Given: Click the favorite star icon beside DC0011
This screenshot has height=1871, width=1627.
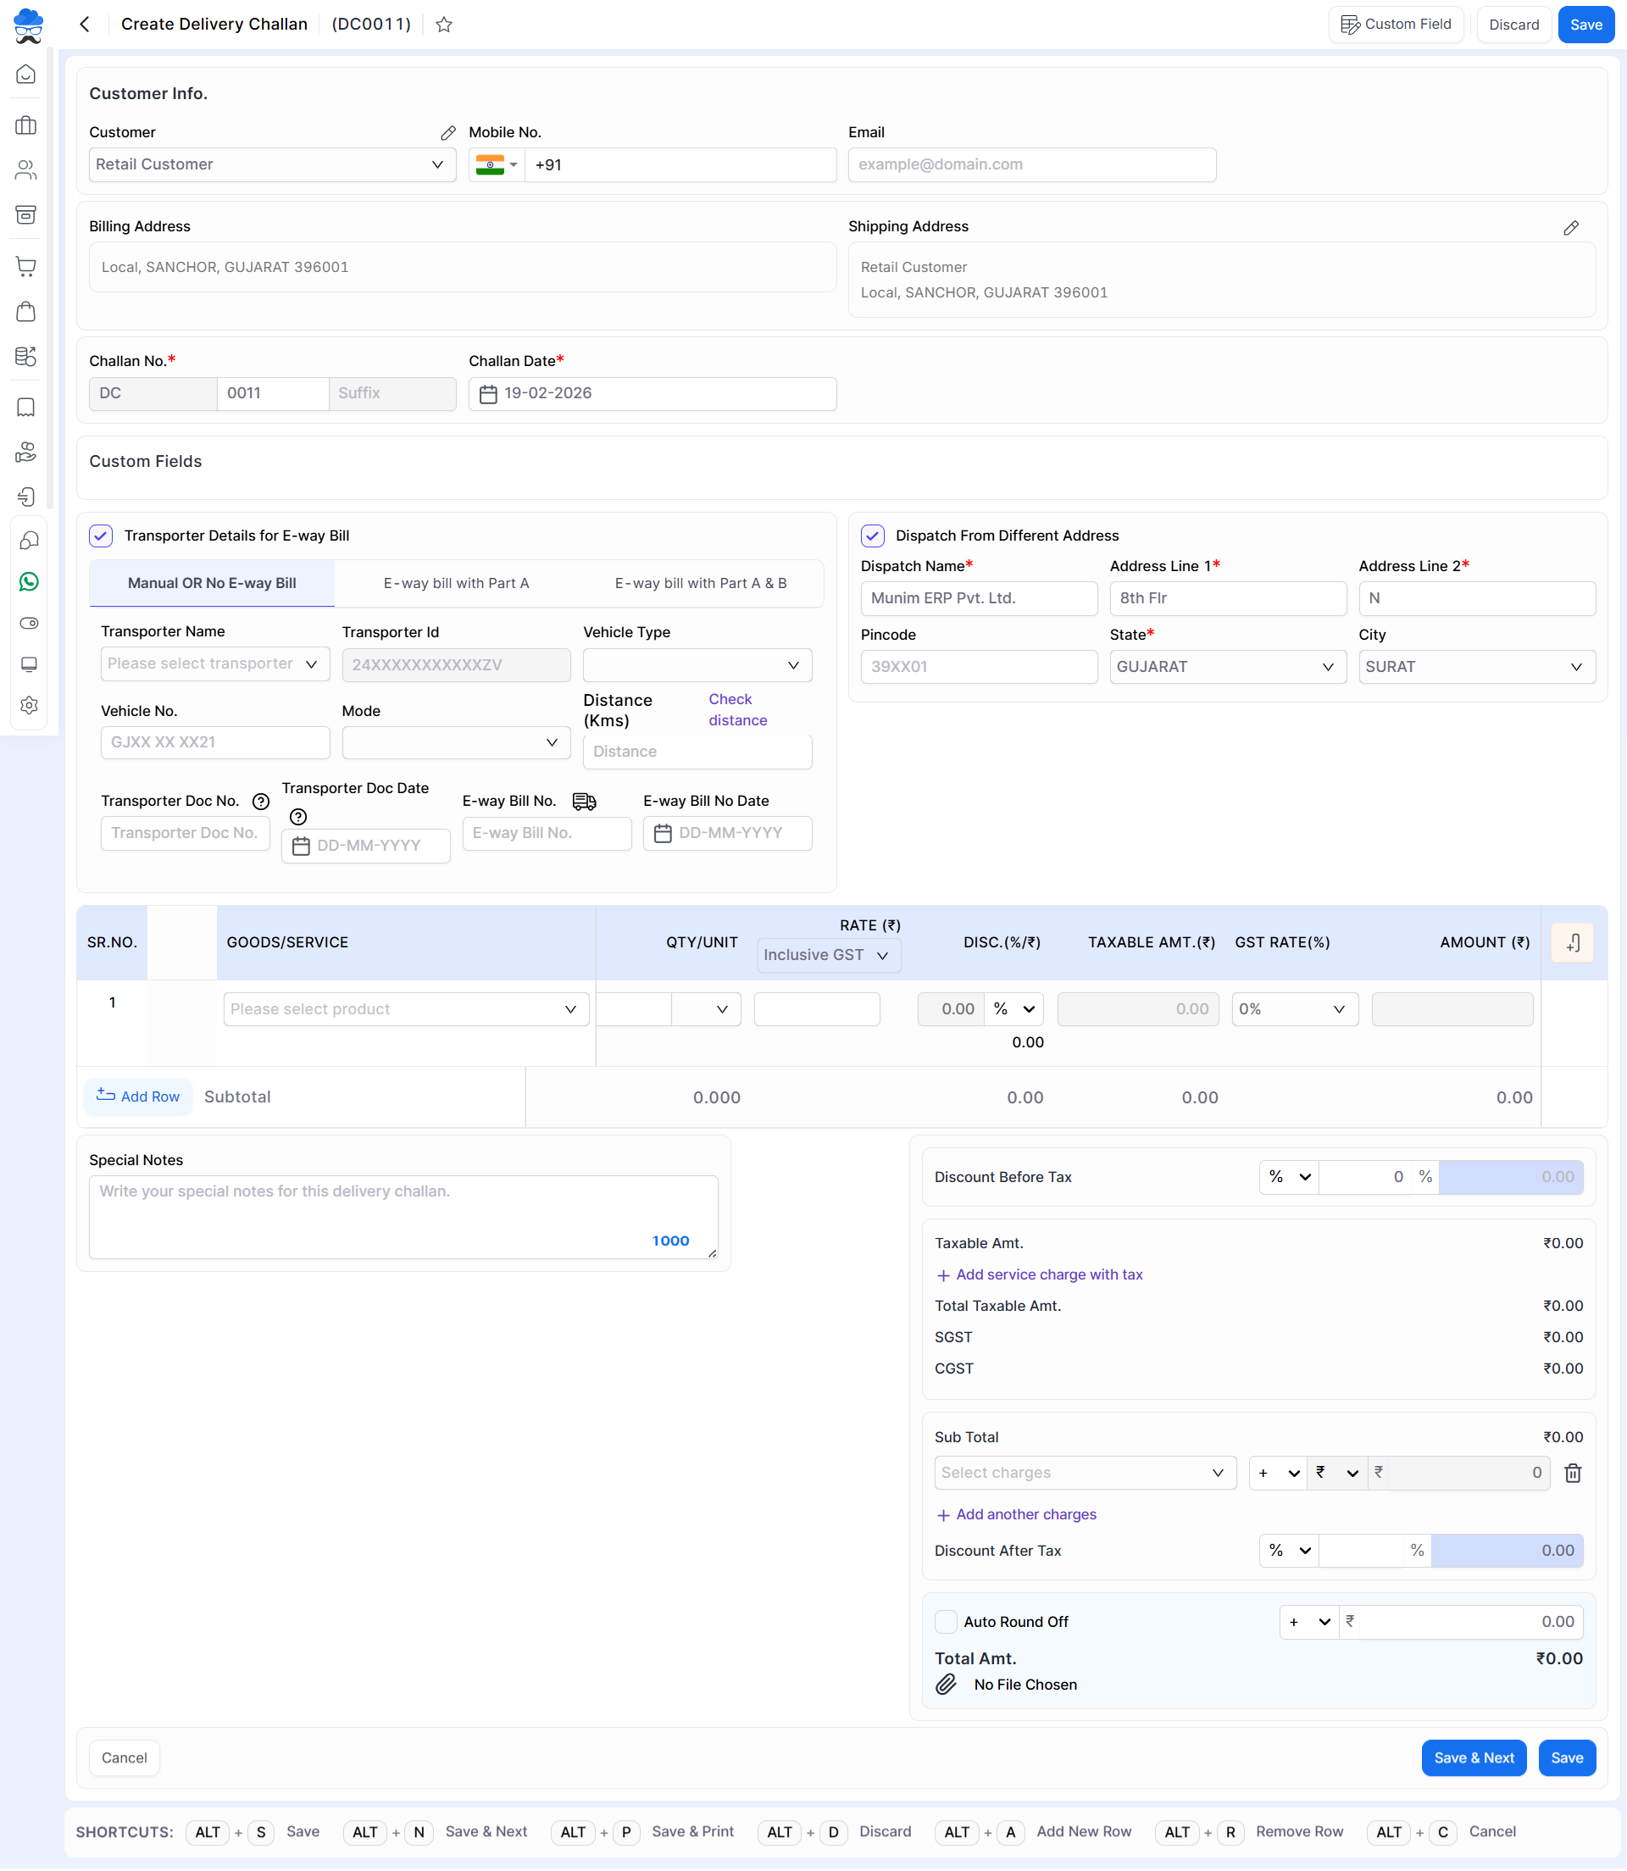Looking at the screenshot, I should (x=444, y=25).
